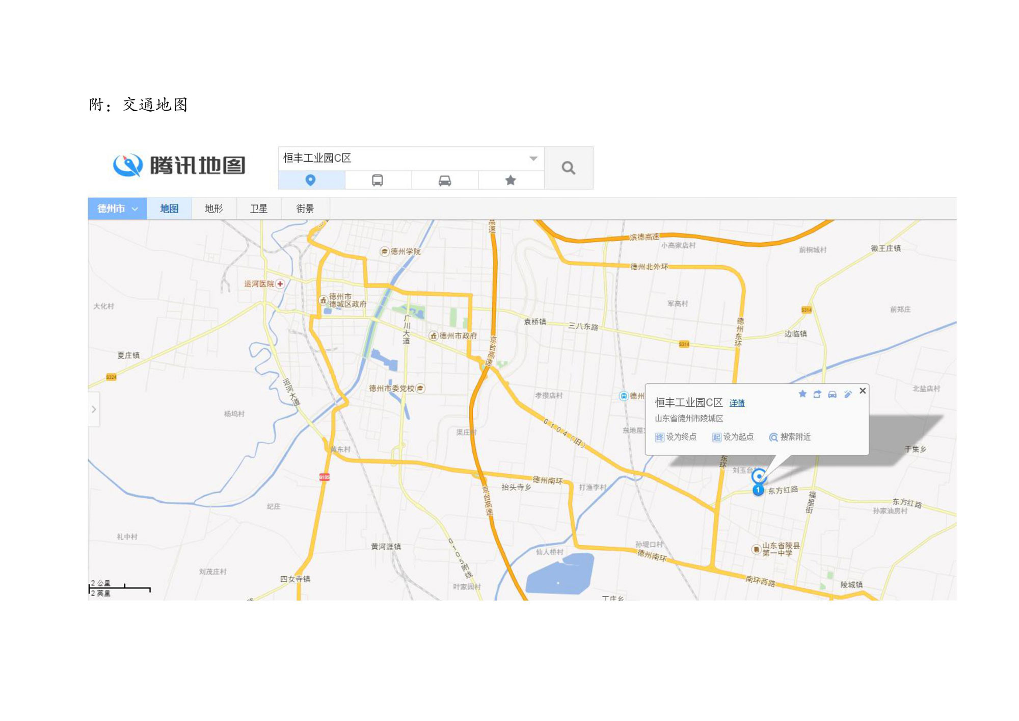1019x721 pixels.
Task: Open favorites star in search bar
Action: pos(511,181)
